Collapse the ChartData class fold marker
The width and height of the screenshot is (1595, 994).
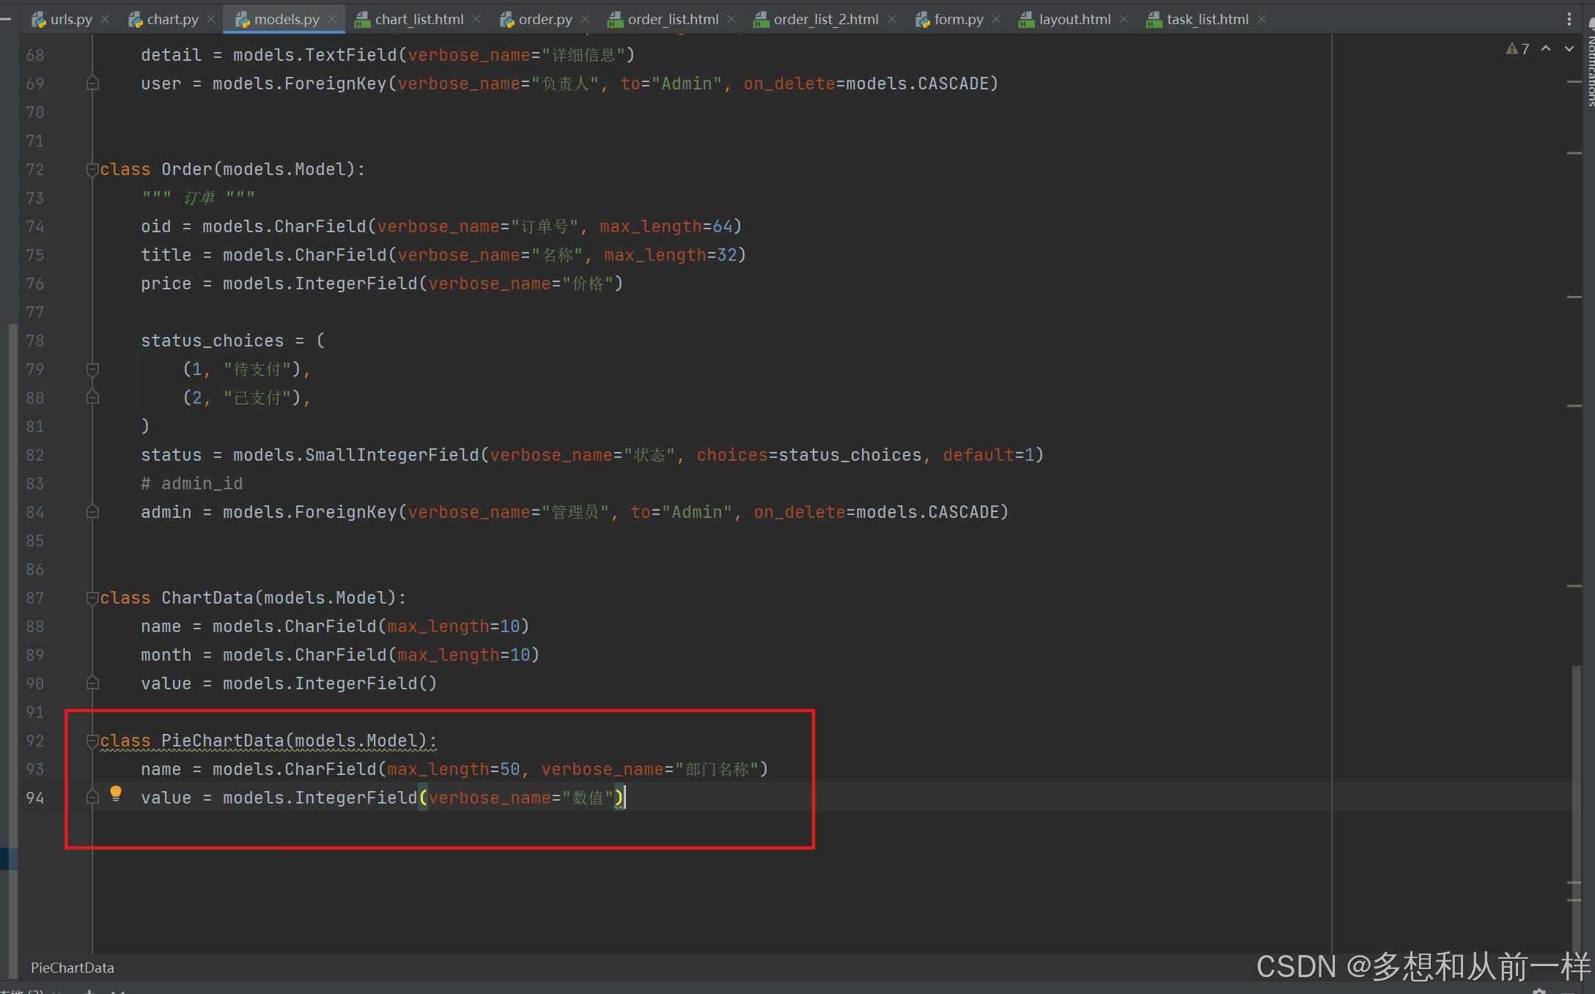click(x=92, y=598)
